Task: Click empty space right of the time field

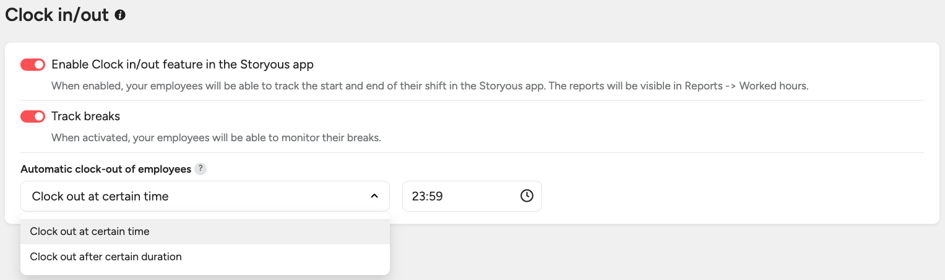Action: 712,196
